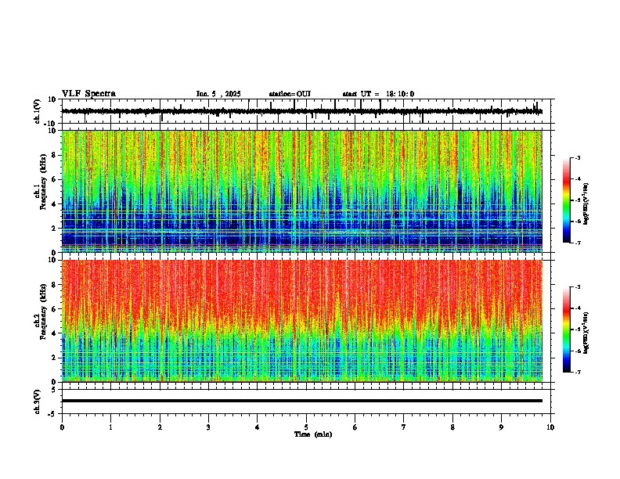Viewport: 620px width, 479px height.
Task: Click the VLF Spectra plot title
Action: pyautogui.click(x=88, y=94)
